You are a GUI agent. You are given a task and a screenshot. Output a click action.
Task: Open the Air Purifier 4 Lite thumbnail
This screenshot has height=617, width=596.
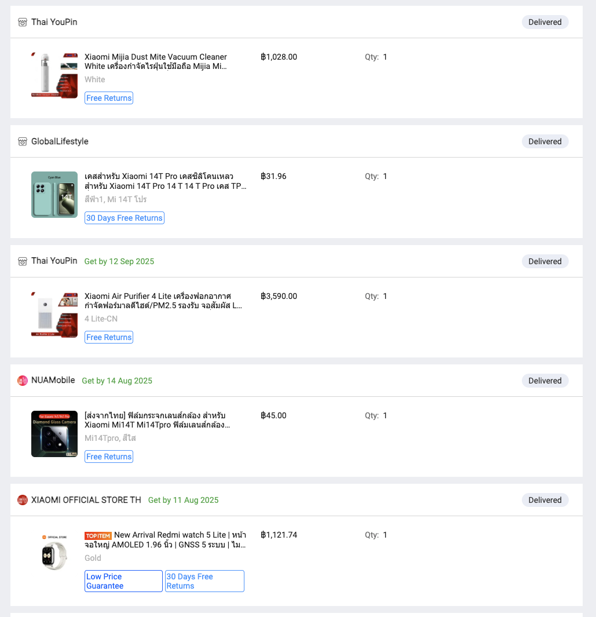pos(54,315)
